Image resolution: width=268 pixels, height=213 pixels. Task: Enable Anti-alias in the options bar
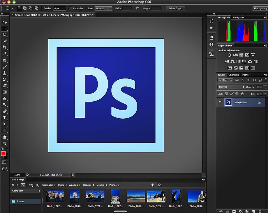(70, 8)
